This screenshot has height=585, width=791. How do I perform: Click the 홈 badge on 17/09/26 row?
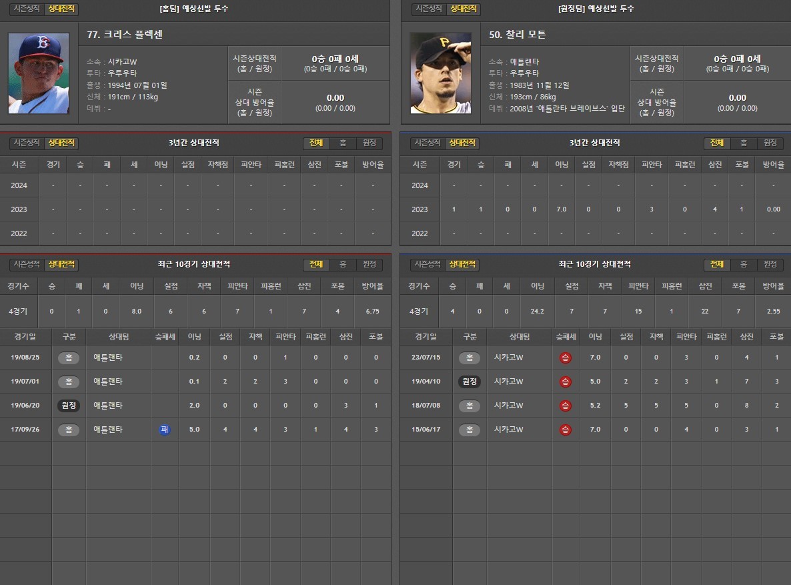69,430
